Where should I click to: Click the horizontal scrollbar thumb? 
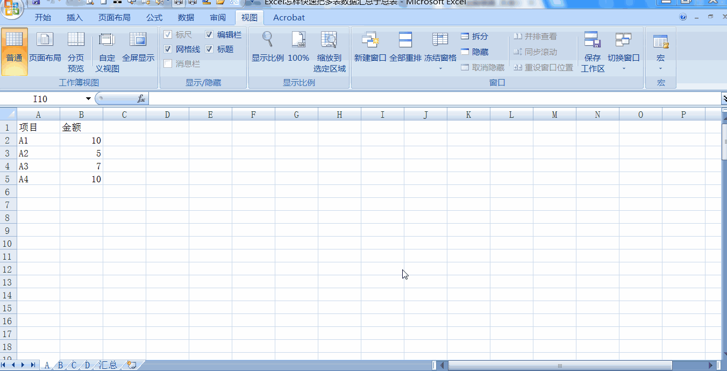pyautogui.click(x=560, y=366)
